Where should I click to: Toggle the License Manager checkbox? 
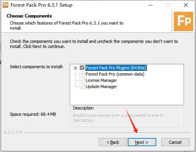click(x=82, y=80)
